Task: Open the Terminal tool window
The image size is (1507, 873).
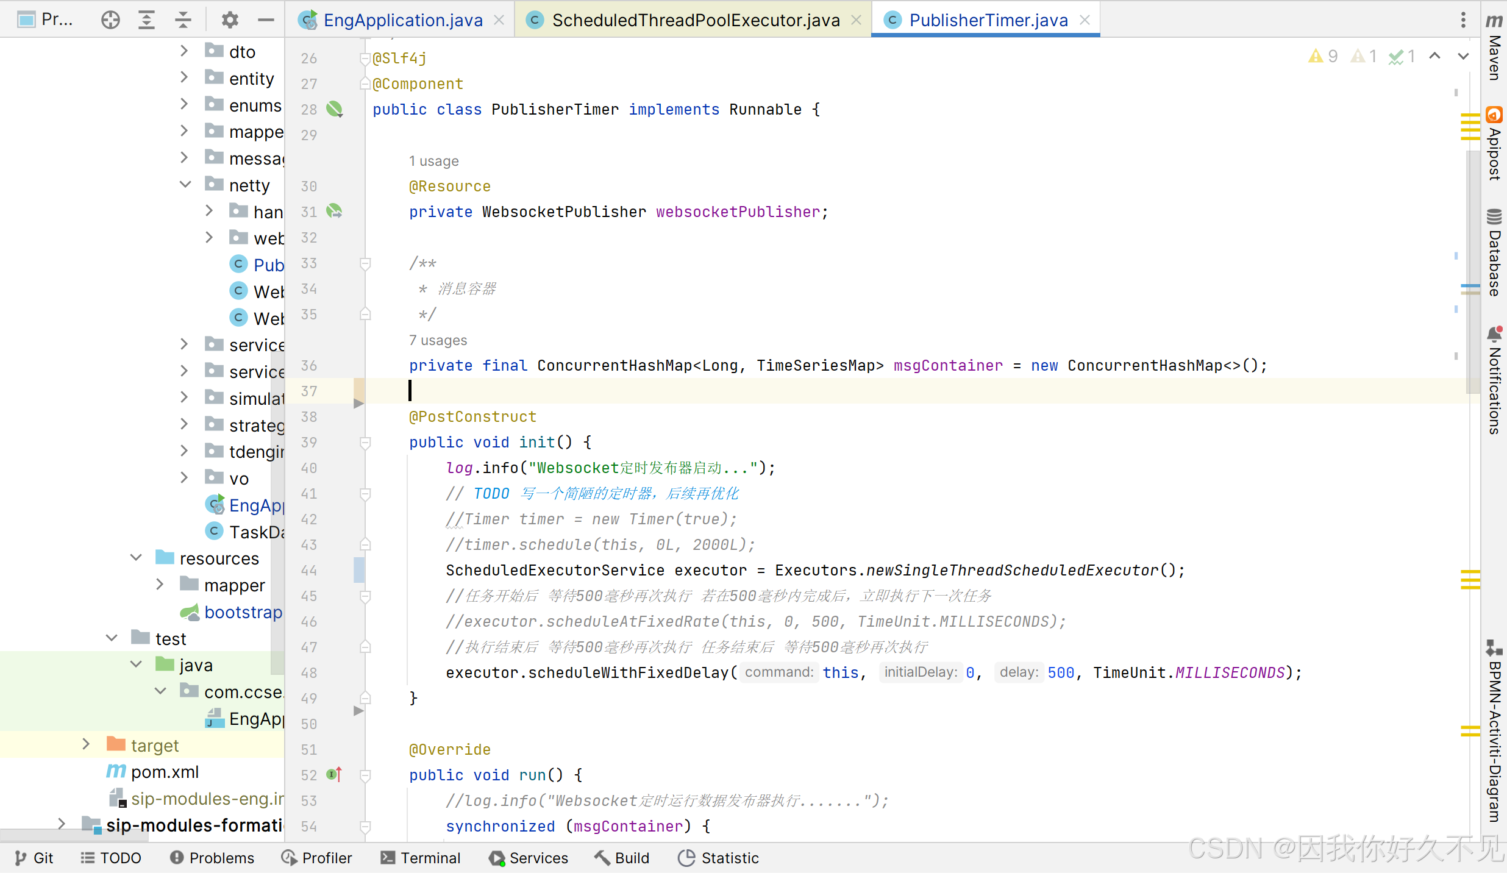Action: click(x=421, y=858)
